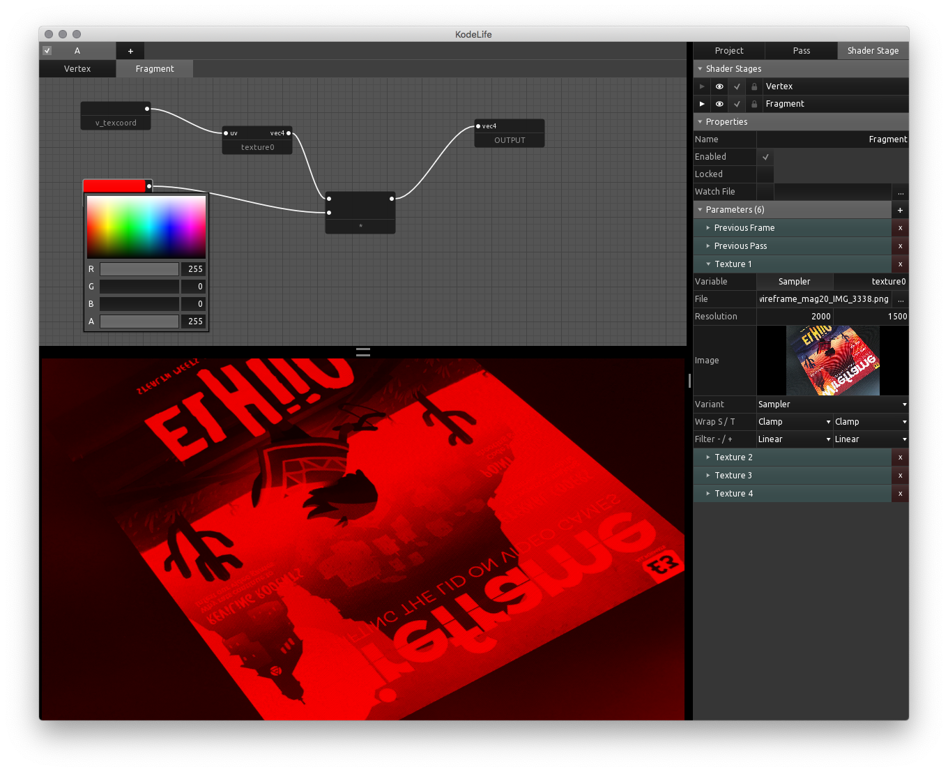Edit the A value field 255
Image resolution: width=948 pixels, height=772 pixels.
[193, 321]
